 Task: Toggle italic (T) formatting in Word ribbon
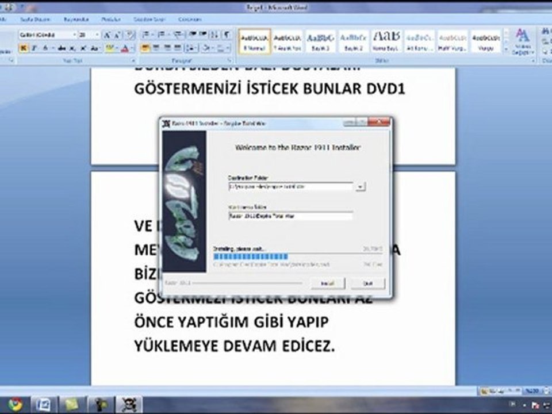coord(34,48)
